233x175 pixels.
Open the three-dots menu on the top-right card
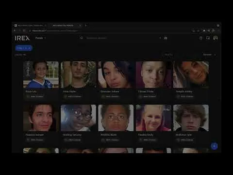click(204, 85)
